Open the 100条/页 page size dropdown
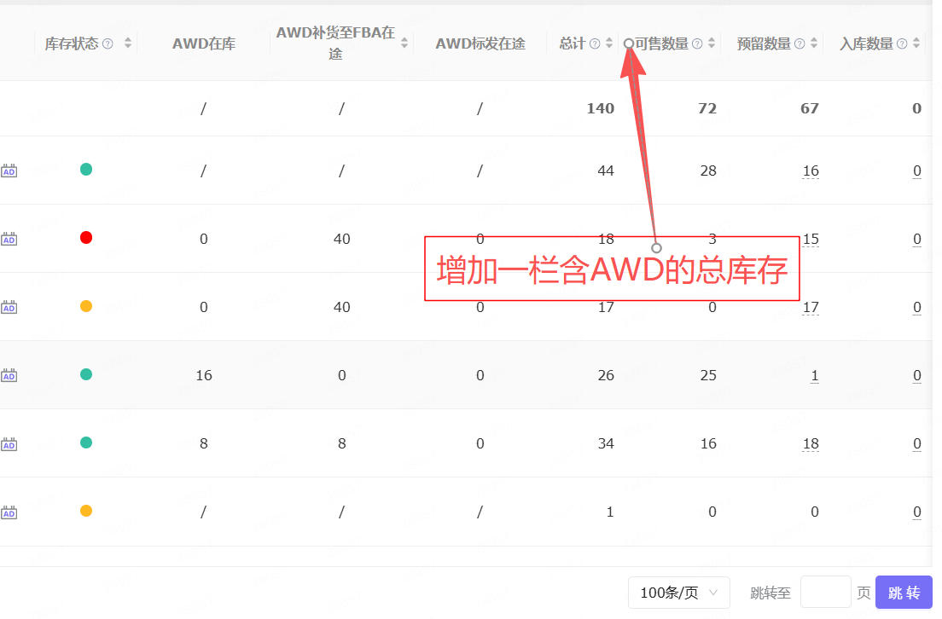 pos(679,593)
